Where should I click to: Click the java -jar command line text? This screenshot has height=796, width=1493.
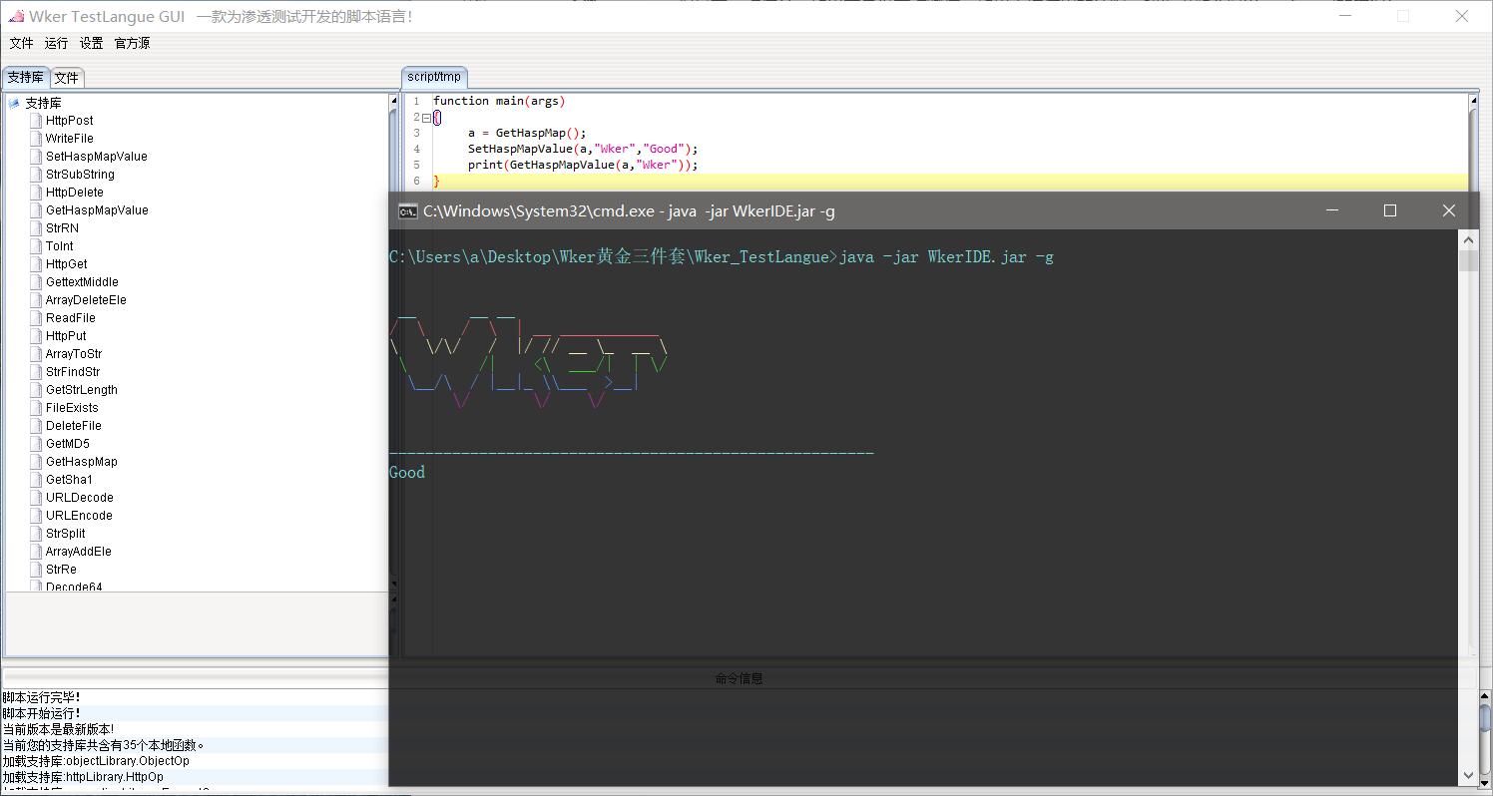point(946,256)
